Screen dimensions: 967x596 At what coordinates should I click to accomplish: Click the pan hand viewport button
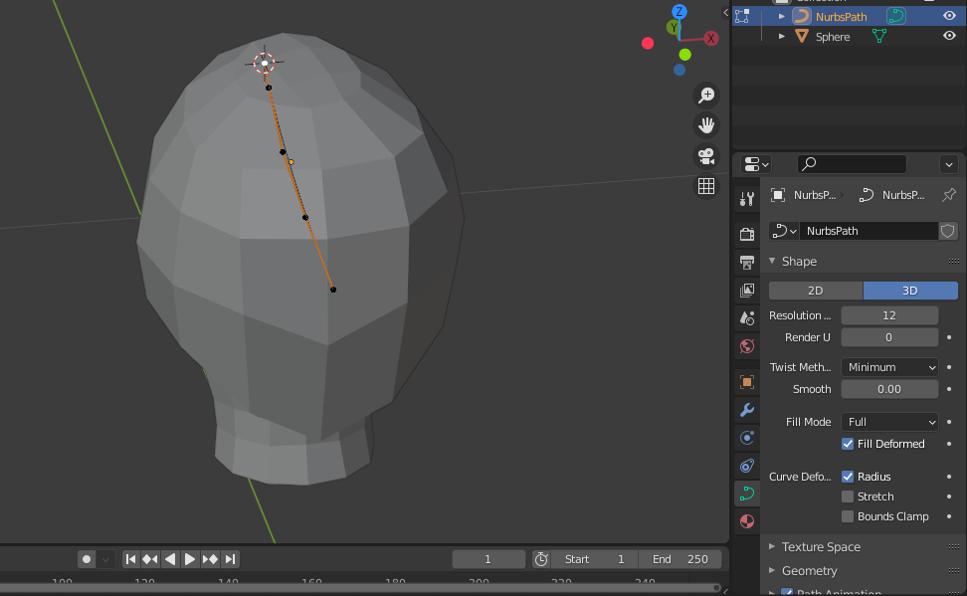click(706, 125)
